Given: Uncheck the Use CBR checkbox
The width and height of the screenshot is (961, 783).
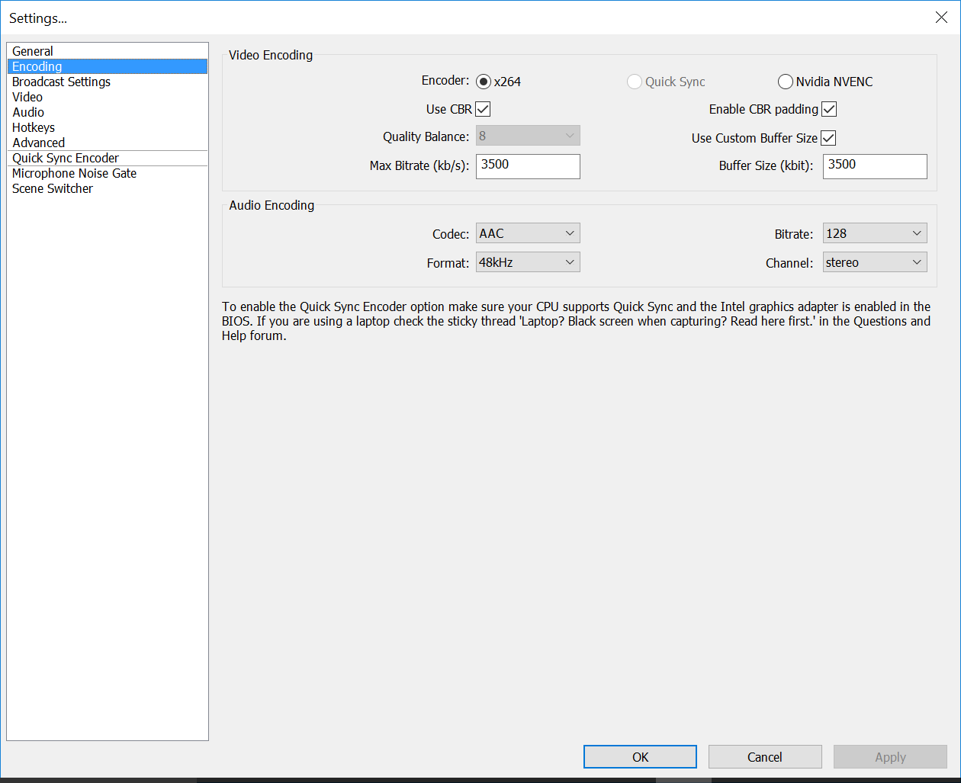Looking at the screenshot, I should tap(483, 109).
